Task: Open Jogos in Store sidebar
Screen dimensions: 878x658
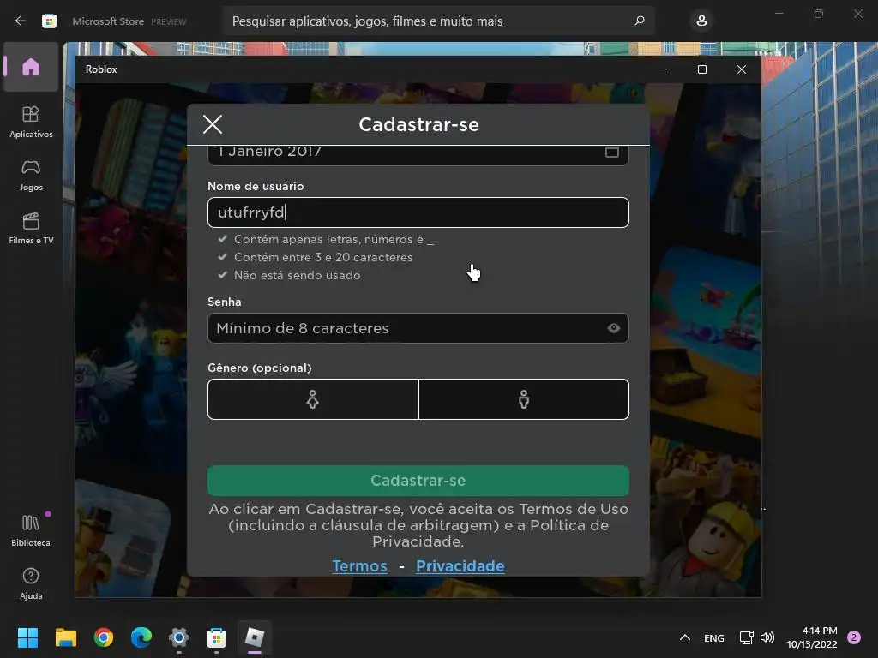Action: pos(31,175)
